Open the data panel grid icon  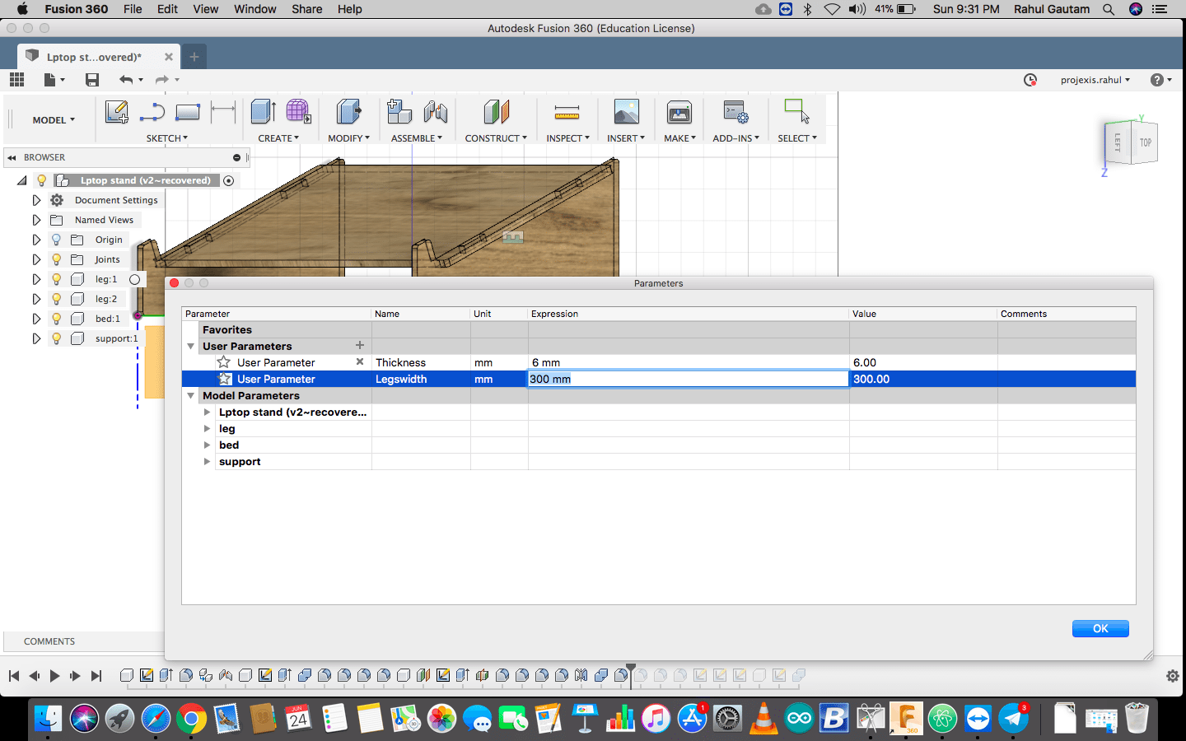(x=16, y=79)
